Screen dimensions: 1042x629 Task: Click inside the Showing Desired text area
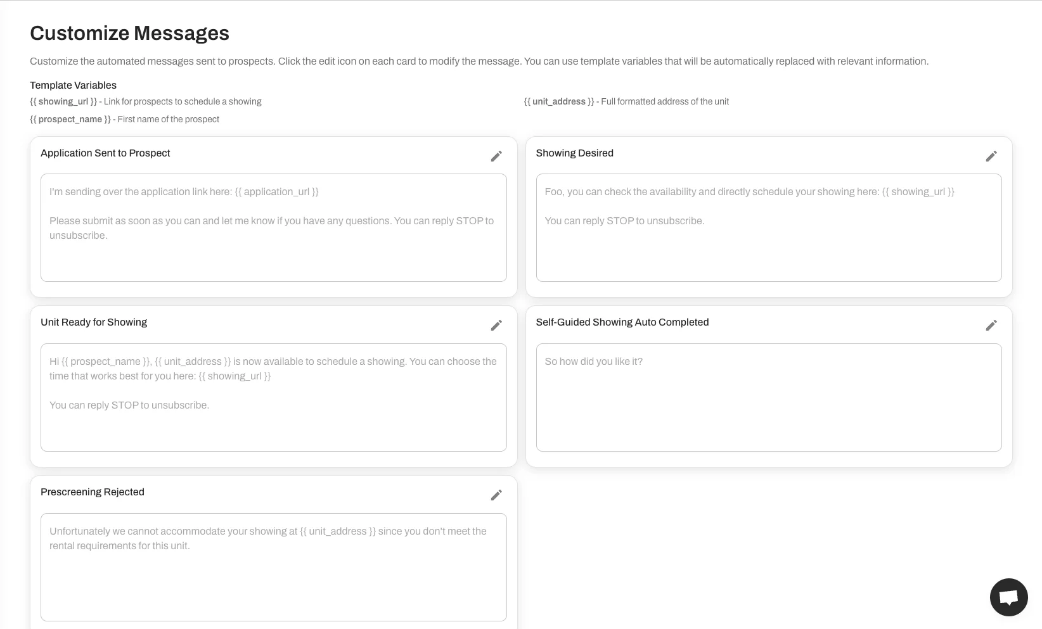[x=769, y=228]
